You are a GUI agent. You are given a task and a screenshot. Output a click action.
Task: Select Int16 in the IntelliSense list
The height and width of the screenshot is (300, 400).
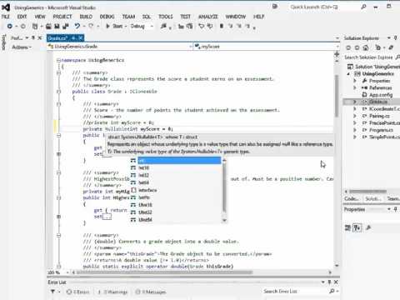144,167
